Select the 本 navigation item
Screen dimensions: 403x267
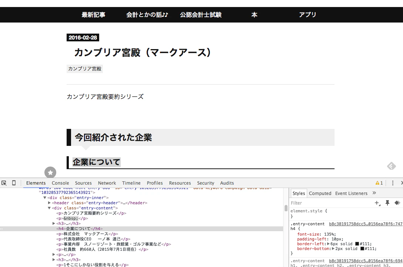254,15
